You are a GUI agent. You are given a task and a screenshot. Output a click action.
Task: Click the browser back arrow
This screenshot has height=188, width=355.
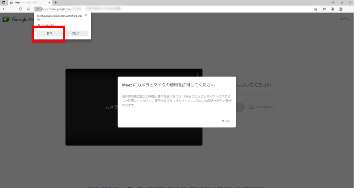point(5,9)
